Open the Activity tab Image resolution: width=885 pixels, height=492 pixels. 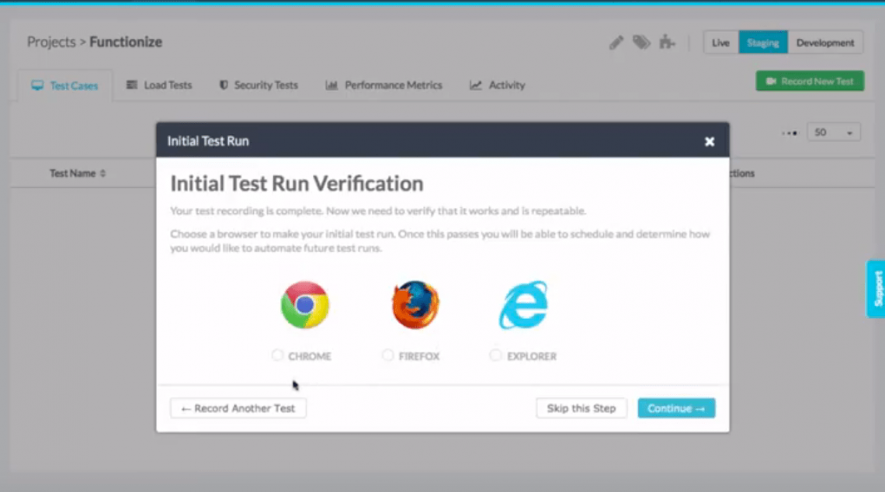pos(498,85)
